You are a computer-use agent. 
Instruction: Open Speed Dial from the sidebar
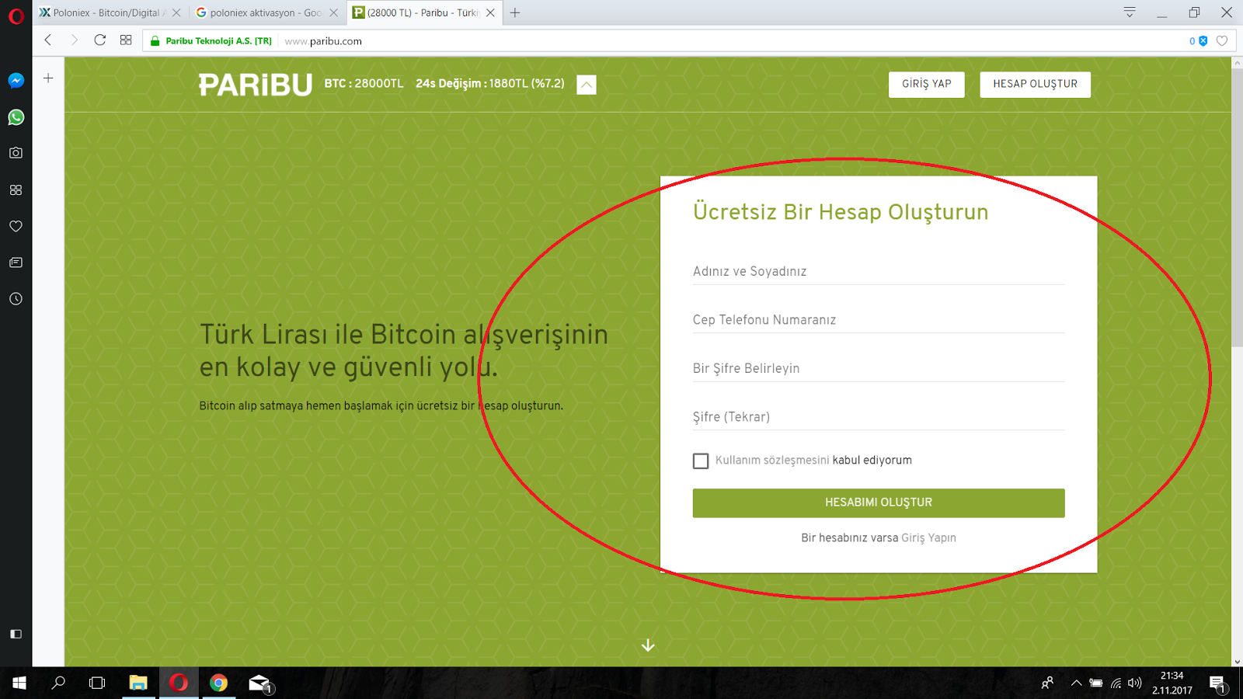pos(16,190)
